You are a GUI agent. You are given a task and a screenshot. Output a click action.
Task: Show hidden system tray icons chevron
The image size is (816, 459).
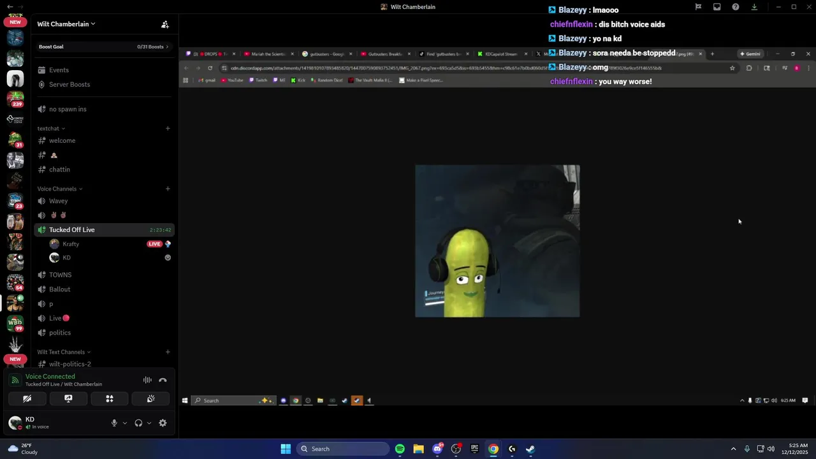tap(733, 449)
